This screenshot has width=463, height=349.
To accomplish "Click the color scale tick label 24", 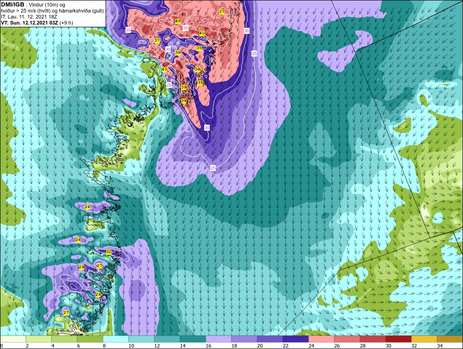I will (311, 346).
